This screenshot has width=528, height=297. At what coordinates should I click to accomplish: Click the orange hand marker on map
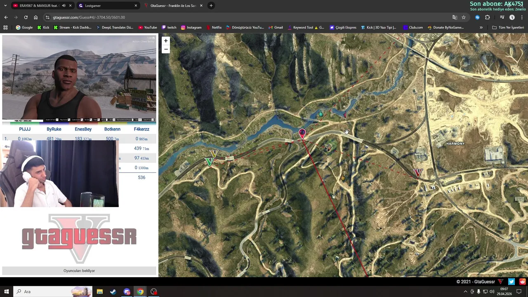[x=342, y=177]
